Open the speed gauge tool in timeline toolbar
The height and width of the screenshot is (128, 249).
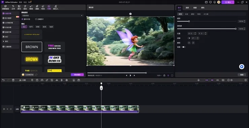coord(42,80)
